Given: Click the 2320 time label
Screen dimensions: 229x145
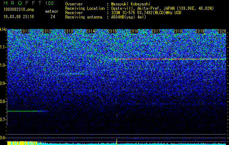Looking at the screenshot, I should [x=222, y=31].
